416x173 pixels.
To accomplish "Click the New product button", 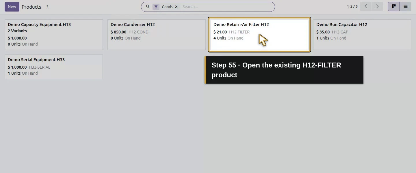I will 12,7.
